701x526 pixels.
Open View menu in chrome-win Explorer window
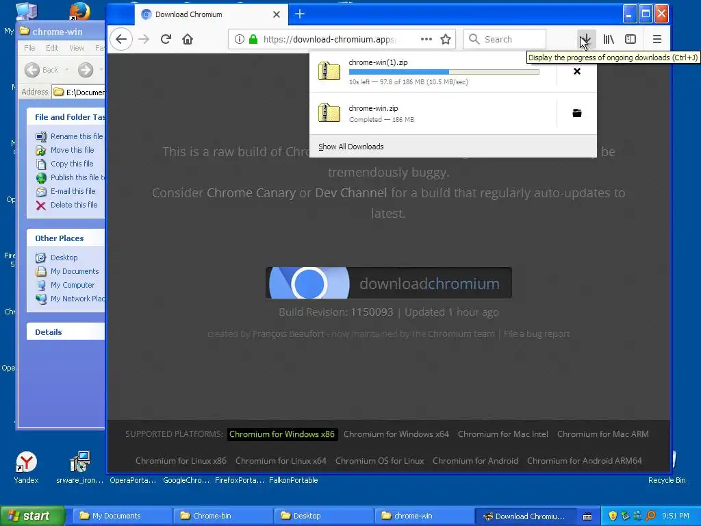click(x=77, y=48)
